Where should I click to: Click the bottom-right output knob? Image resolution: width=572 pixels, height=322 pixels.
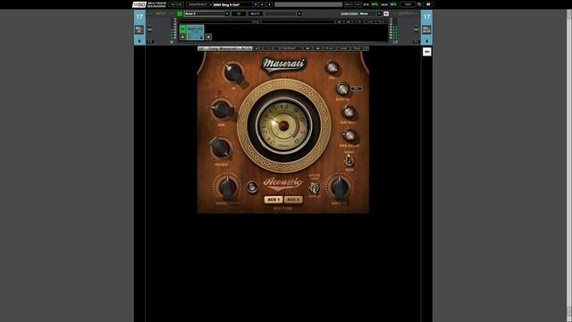340,188
